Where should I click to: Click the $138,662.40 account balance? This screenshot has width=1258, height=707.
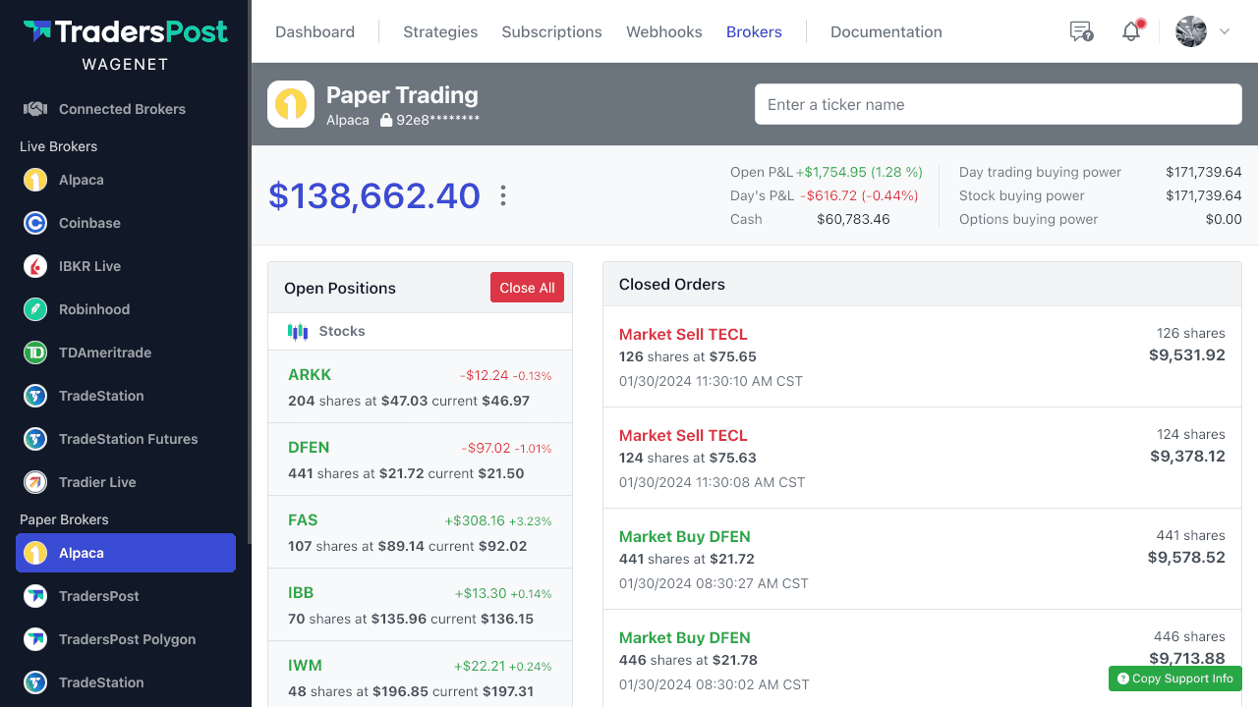coord(374,195)
